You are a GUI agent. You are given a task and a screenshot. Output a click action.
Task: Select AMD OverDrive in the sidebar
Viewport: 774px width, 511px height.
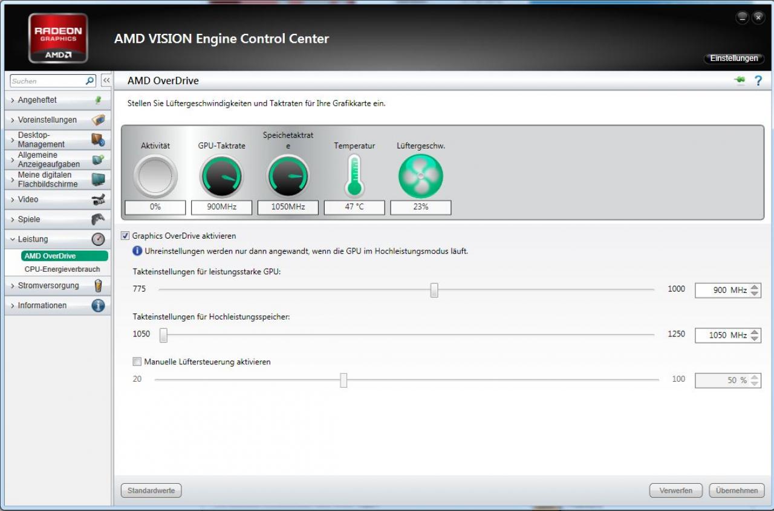[x=64, y=256]
